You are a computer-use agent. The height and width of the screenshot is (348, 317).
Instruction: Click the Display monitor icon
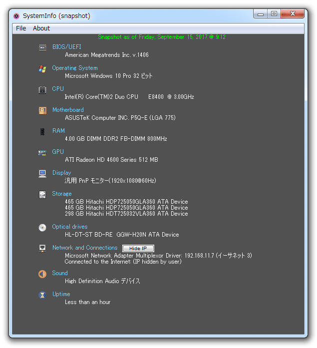point(42,174)
